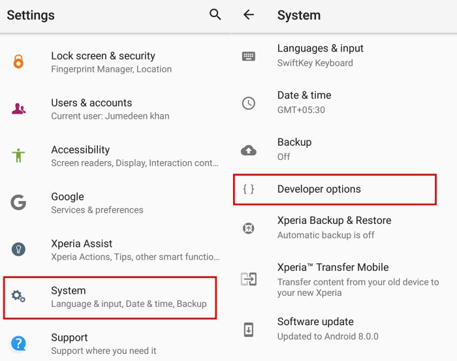Open Date & time option
Viewport: 457px width, 361px height.
[x=343, y=102]
